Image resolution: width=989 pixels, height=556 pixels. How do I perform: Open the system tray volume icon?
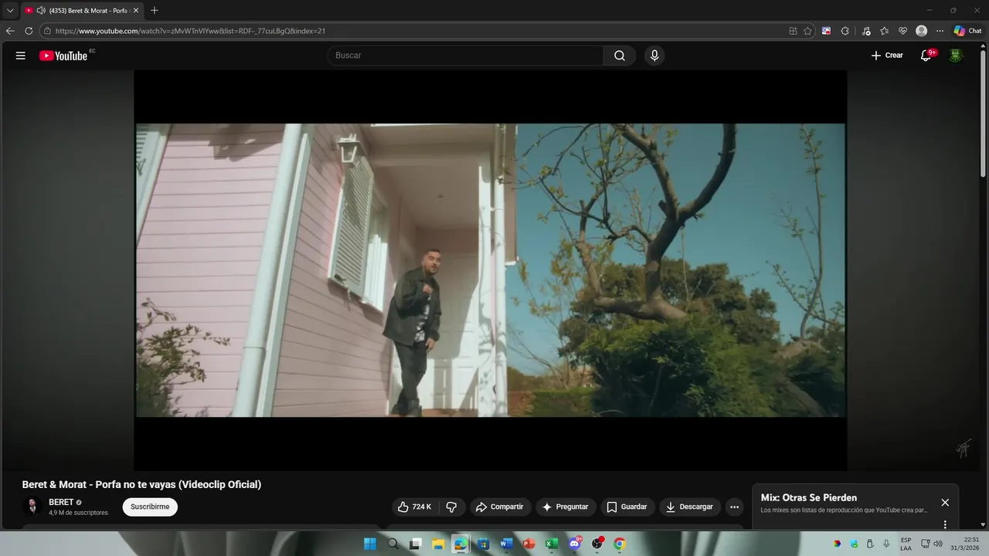(x=938, y=544)
